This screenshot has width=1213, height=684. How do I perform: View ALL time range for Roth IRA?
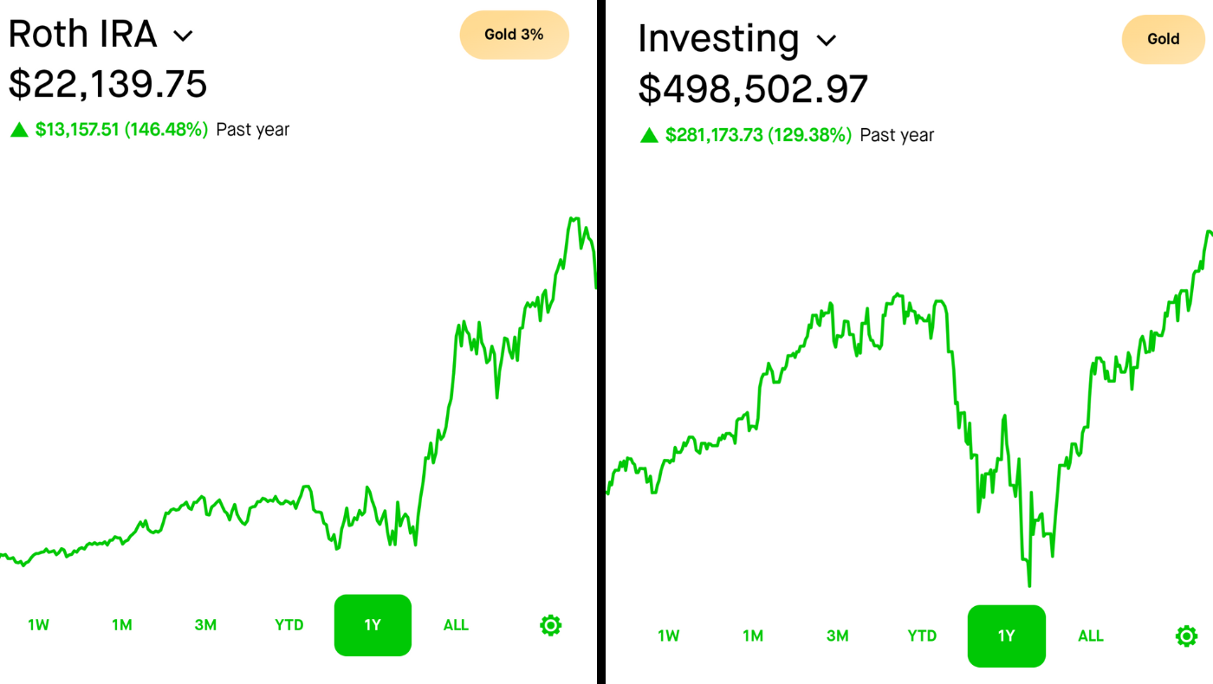(456, 625)
